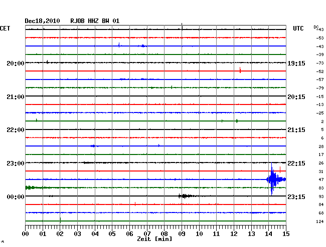This screenshot has width=326, height=247.
Task: Select minute axis label 03
Action: point(77,234)
